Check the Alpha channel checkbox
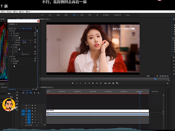The image size is (175, 131). coord(23,54)
